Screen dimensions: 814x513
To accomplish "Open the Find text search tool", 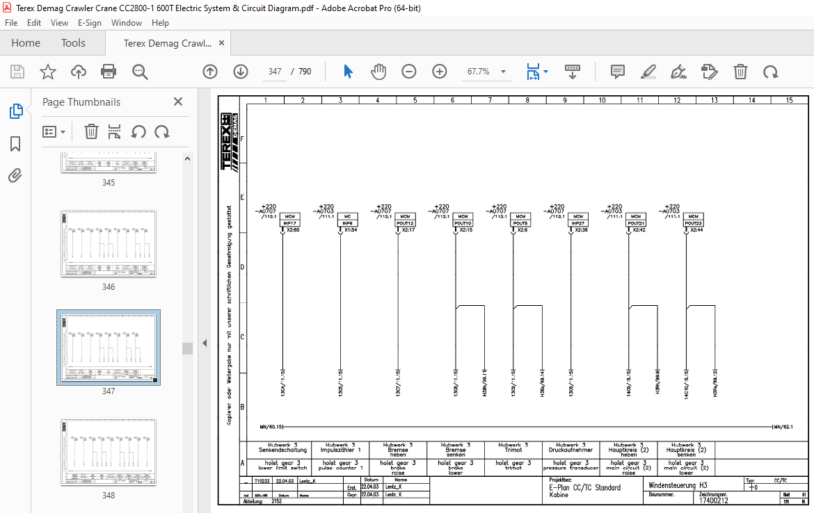I will (140, 72).
